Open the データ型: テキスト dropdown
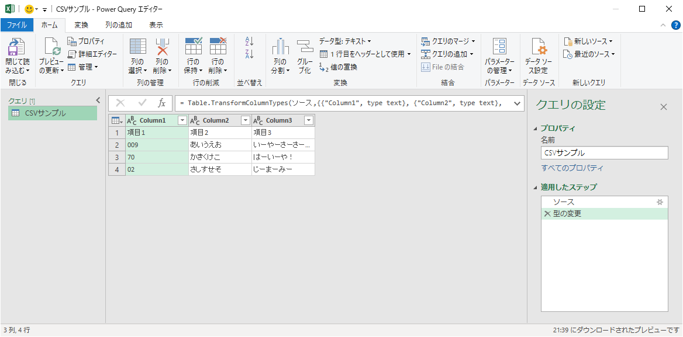683x337 pixels. (x=344, y=41)
